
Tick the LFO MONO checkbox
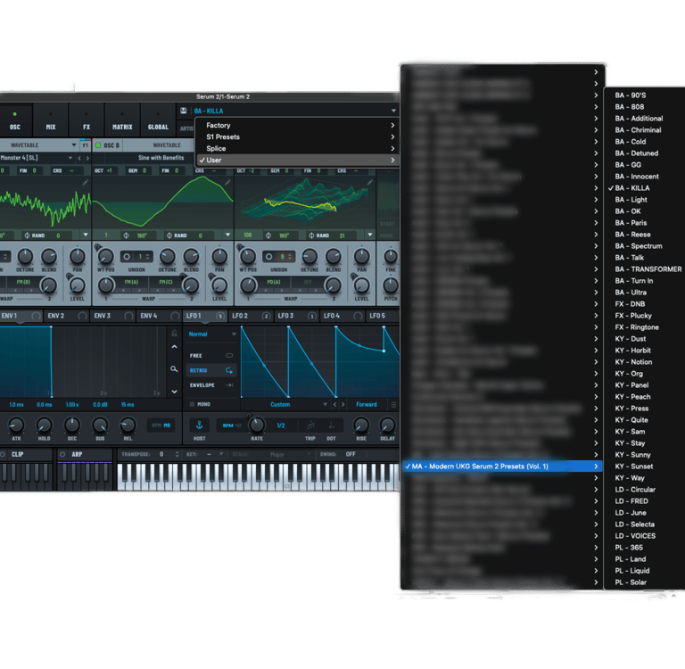[192, 404]
